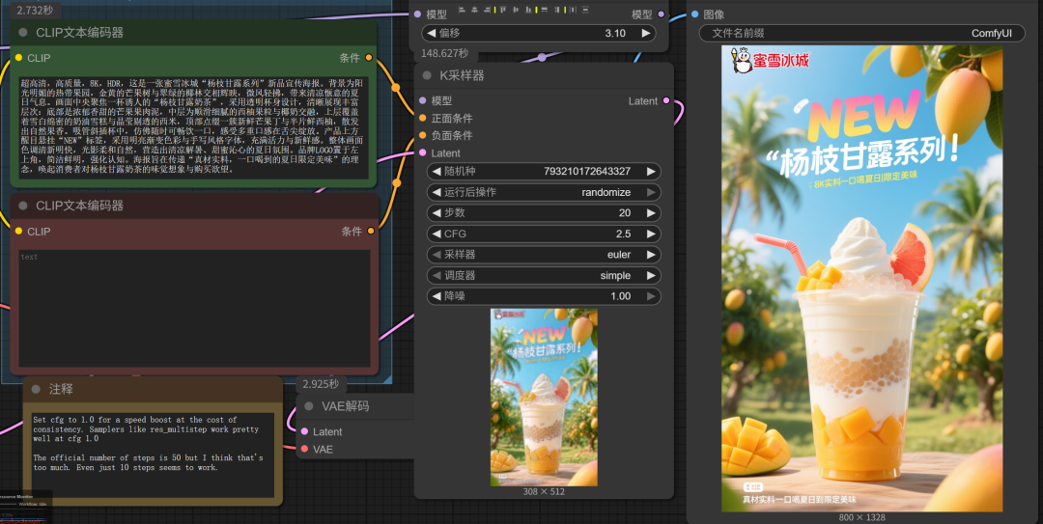The image size is (1043, 524).
Task: Collapse the K采样器 node via its title dot
Action: pos(427,76)
